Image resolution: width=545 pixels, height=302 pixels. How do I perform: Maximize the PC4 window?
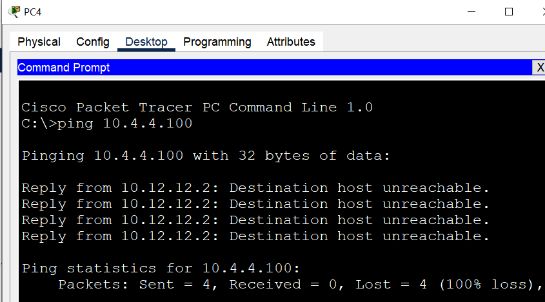509,12
